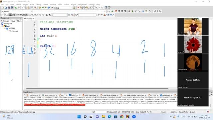This screenshot has width=213, height=120.
Task: Select the Build log tab
Action: [74, 95]
